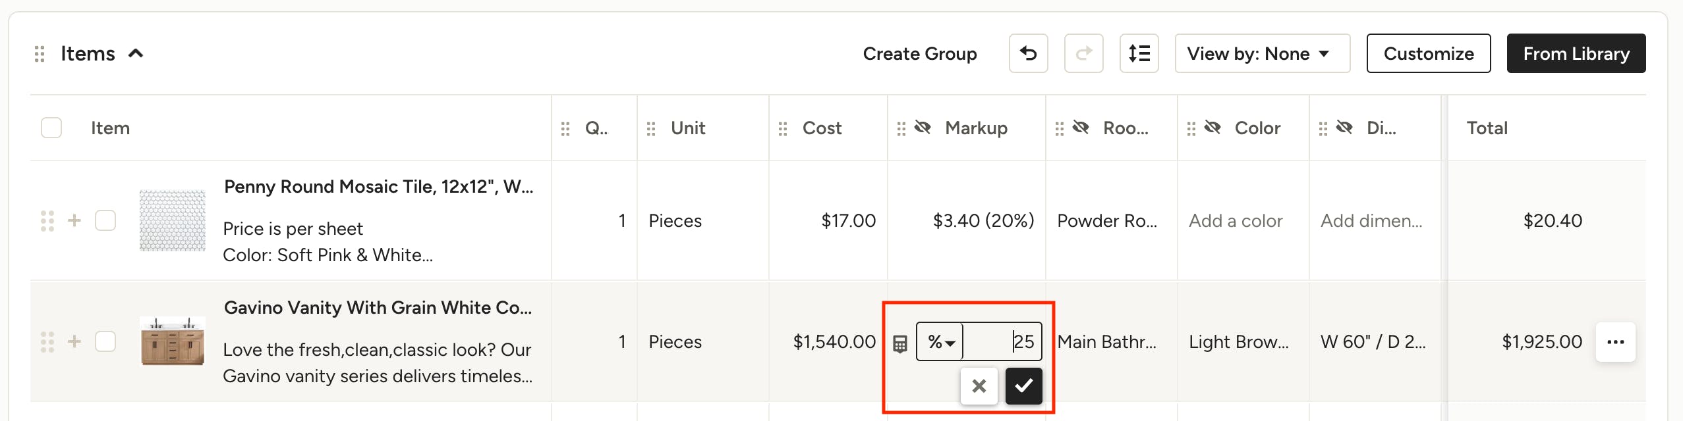1683x421 pixels.
Task: Cancel markup edit with the X button
Action: click(979, 386)
